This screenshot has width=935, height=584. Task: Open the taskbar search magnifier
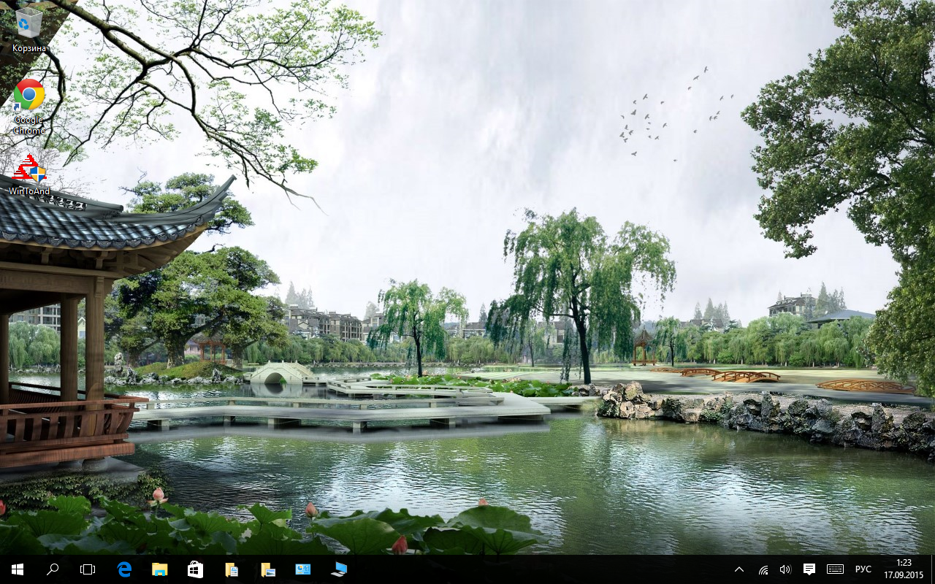click(53, 569)
